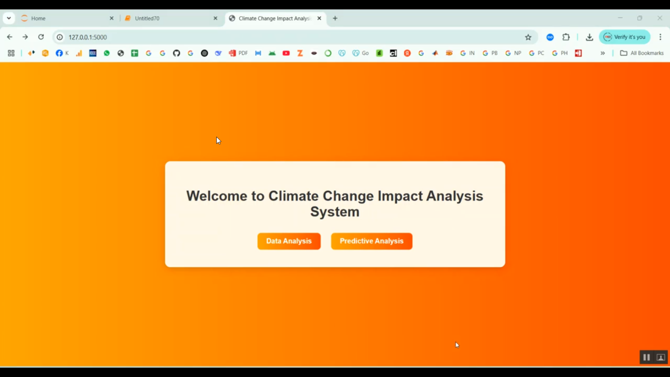
Task: Bookmark this page with the star icon
Action: click(528, 37)
